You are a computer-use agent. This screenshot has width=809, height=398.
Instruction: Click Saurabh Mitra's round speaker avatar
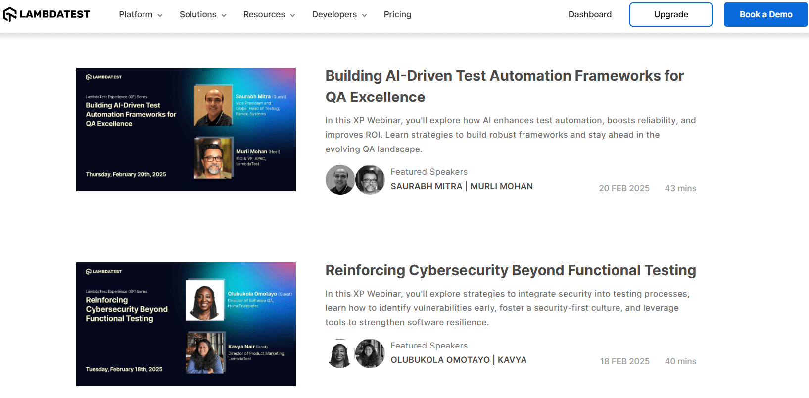340,180
